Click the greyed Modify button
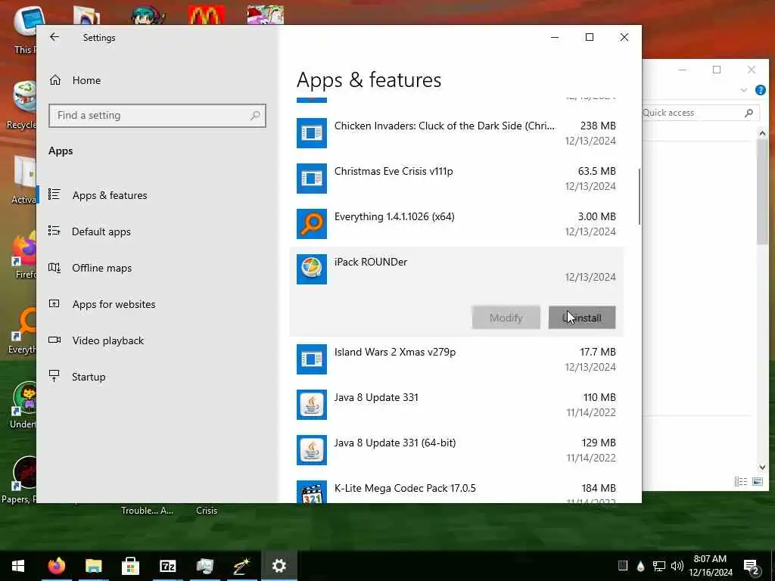 506,318
